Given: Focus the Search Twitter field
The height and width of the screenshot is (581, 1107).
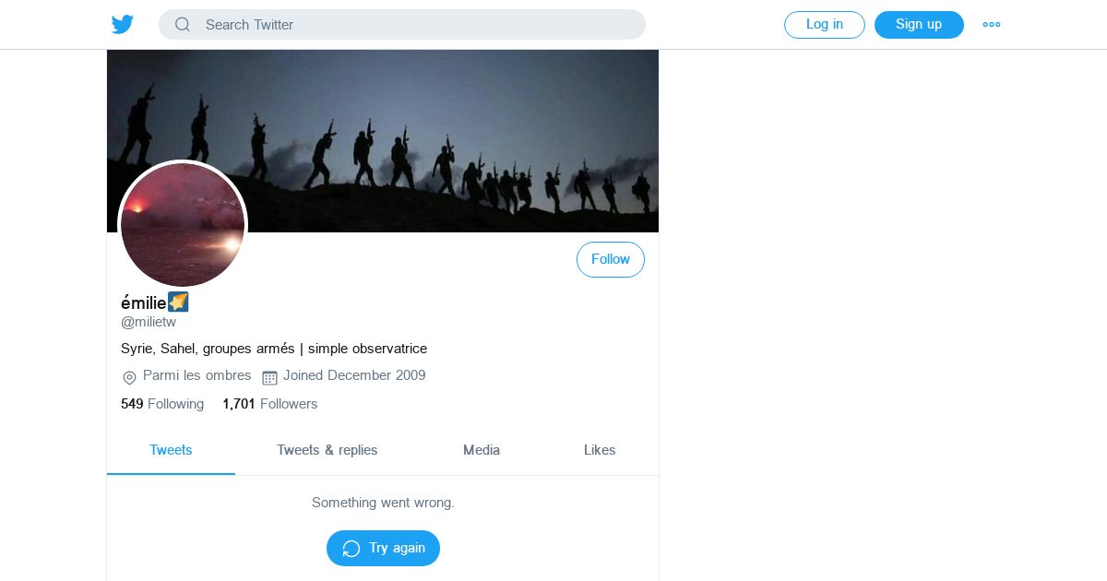Looking at the screenshot, I should coord(402,25).
